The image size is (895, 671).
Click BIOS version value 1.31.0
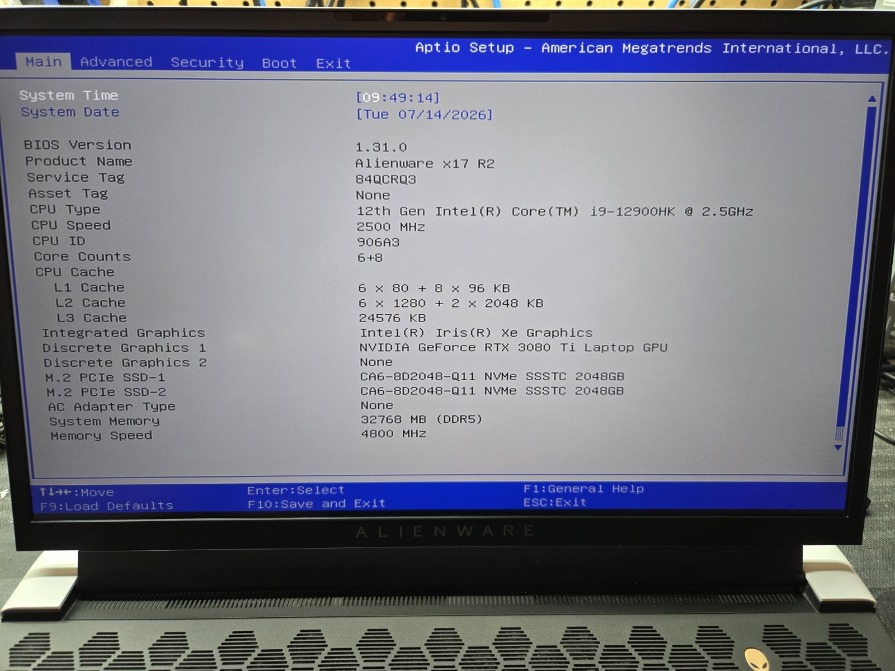381,147
